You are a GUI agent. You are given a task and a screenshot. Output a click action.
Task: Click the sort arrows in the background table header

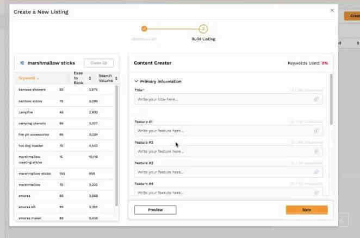click(x=358, y=43)
